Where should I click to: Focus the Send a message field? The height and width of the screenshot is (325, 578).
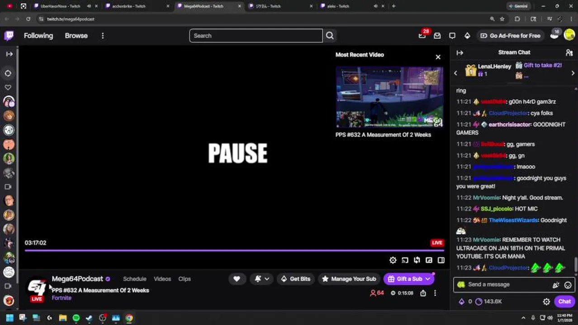[514, 284]
